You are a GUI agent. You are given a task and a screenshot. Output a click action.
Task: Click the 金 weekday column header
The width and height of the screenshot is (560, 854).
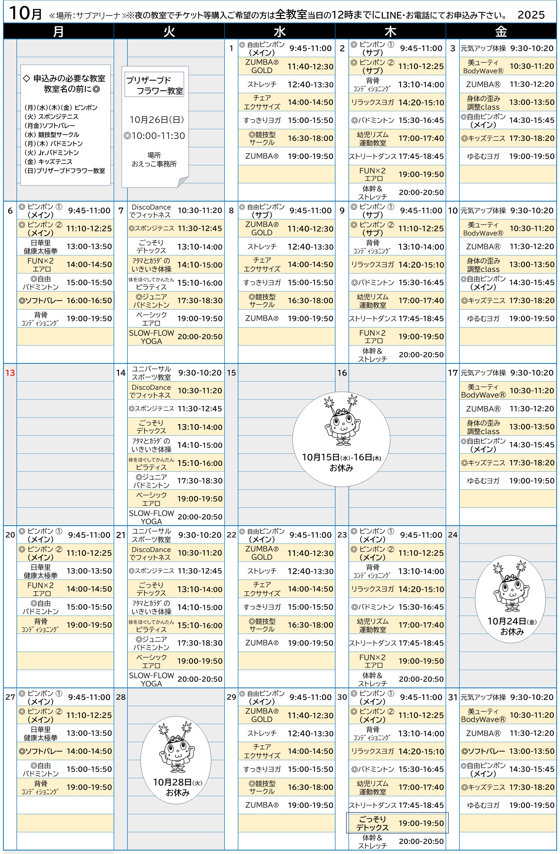(x=501, y=31)
